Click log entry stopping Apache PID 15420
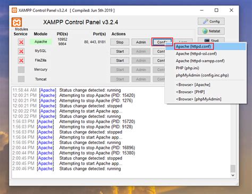The image size is (252, 194). (74, 95)
